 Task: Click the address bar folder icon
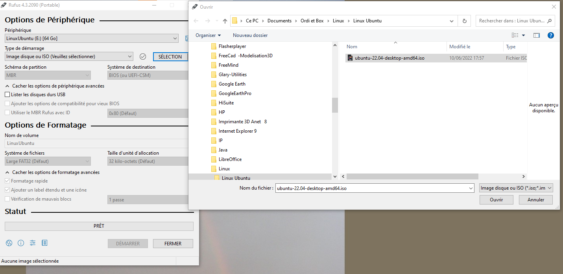pos(234,21)
